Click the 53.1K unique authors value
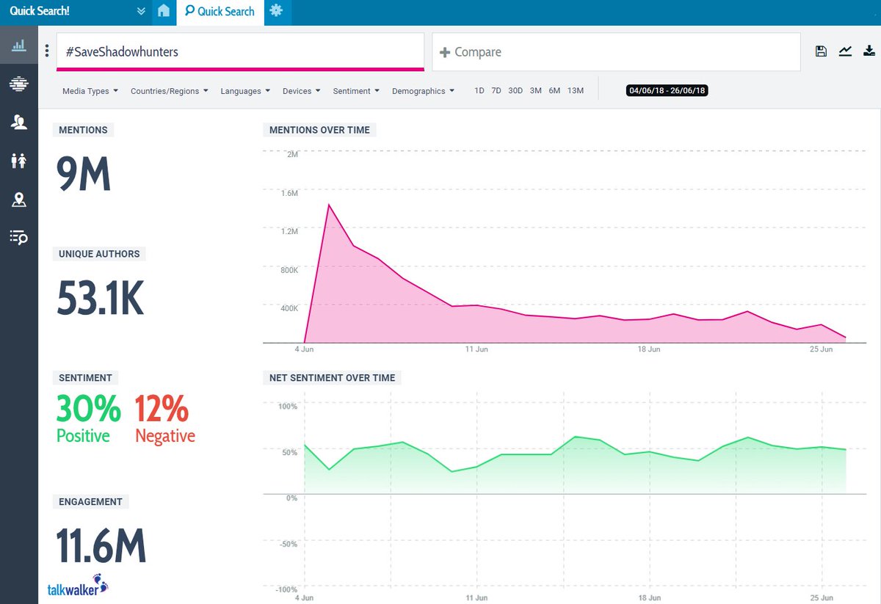The height and width of the screenshot is (604, 881). (x=101, y=298)
